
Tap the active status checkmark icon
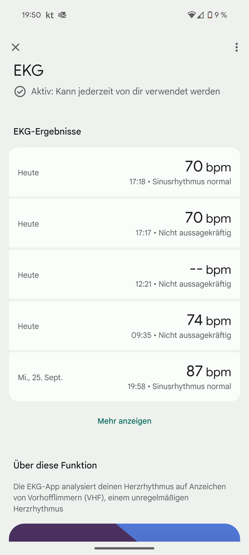[x=20, y=91]
